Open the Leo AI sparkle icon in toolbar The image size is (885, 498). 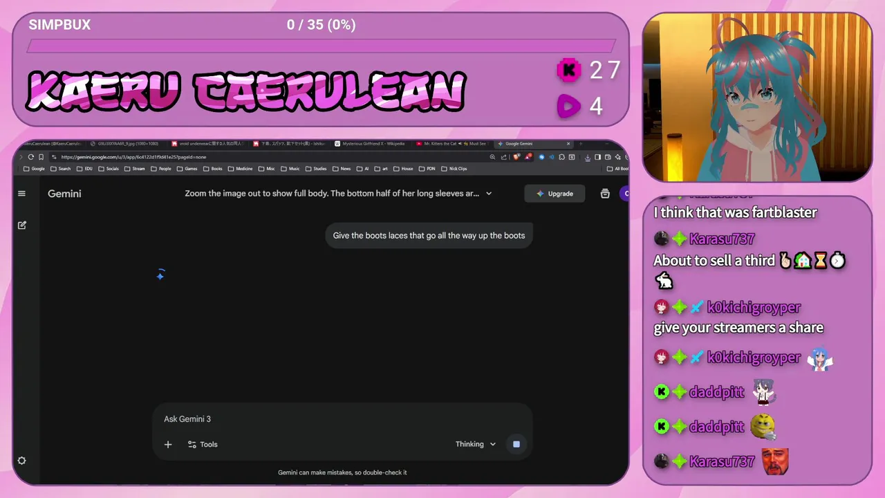click(x=617, y=157)
